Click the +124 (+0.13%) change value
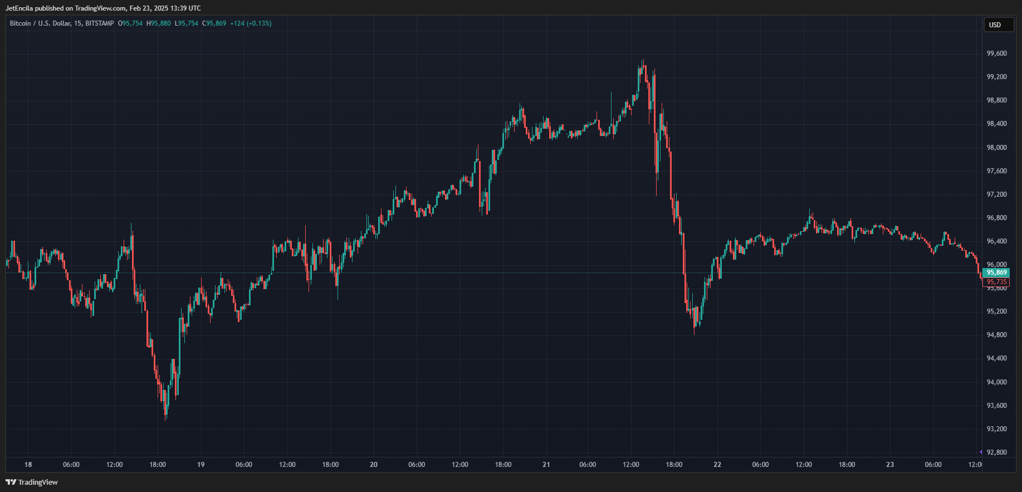 coord(251,23)
